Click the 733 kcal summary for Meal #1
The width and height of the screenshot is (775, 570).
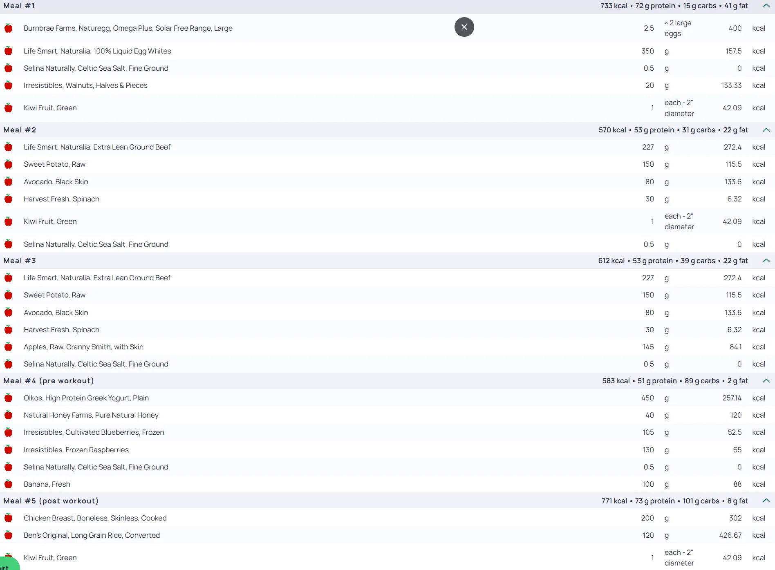614,6
